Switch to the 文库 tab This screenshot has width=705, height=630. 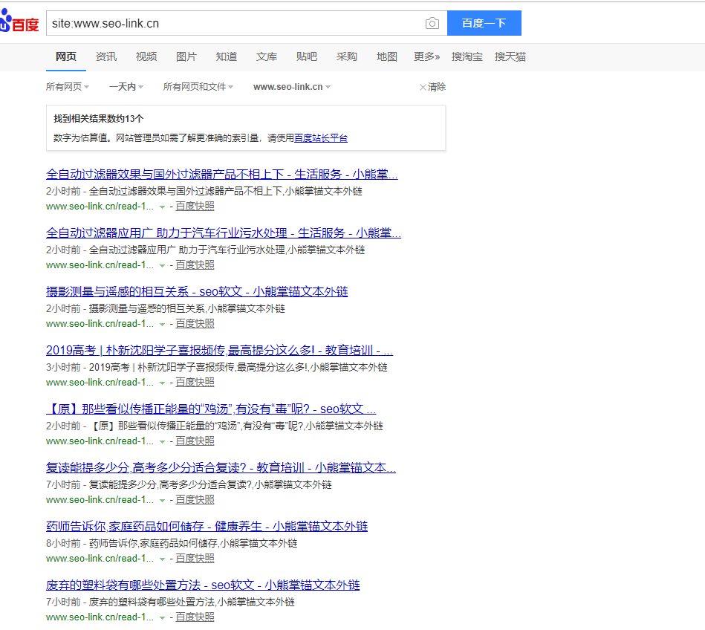[x=267, y=56]
